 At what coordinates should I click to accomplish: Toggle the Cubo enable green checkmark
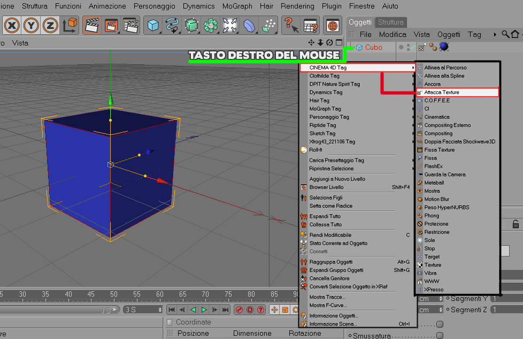[x=413, y=47]
